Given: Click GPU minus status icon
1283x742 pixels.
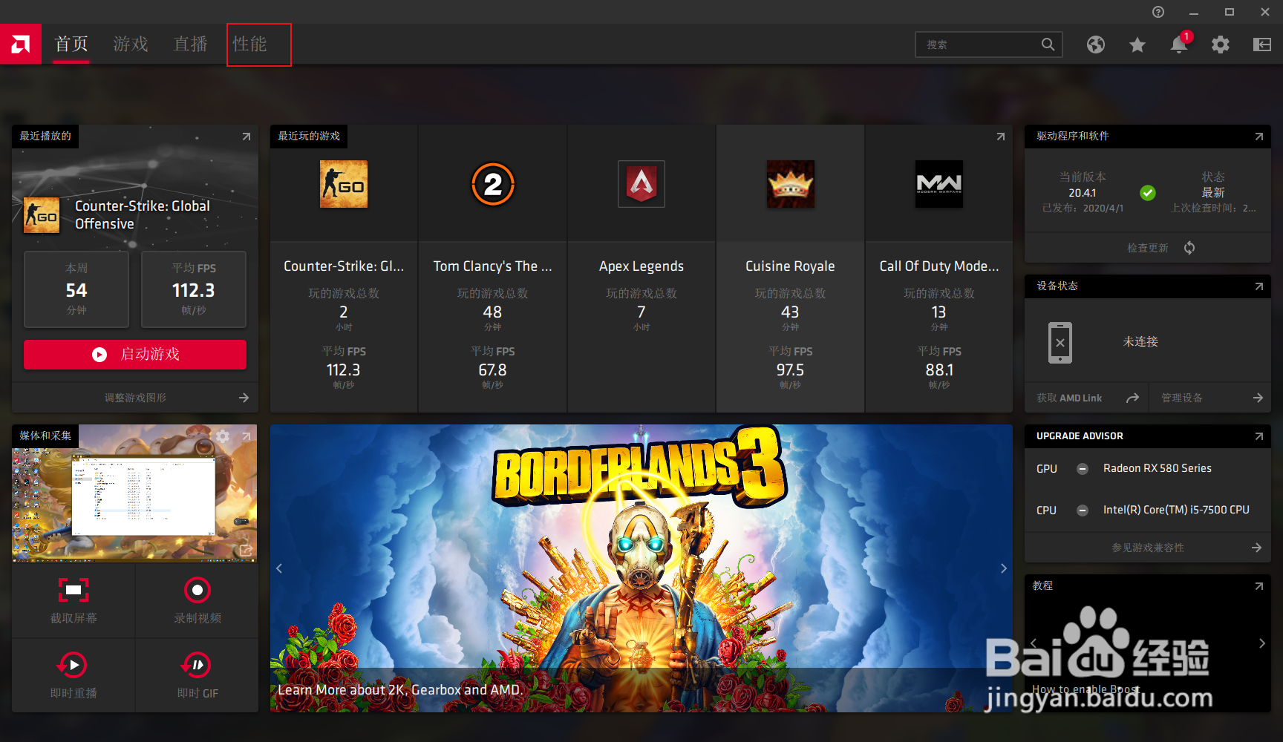Looking at the screenshot, I should coord(1083,469).
